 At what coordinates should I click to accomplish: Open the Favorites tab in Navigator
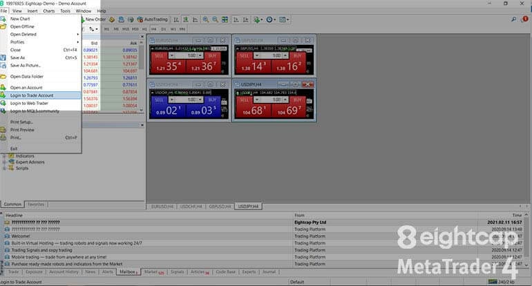point(36,204)
